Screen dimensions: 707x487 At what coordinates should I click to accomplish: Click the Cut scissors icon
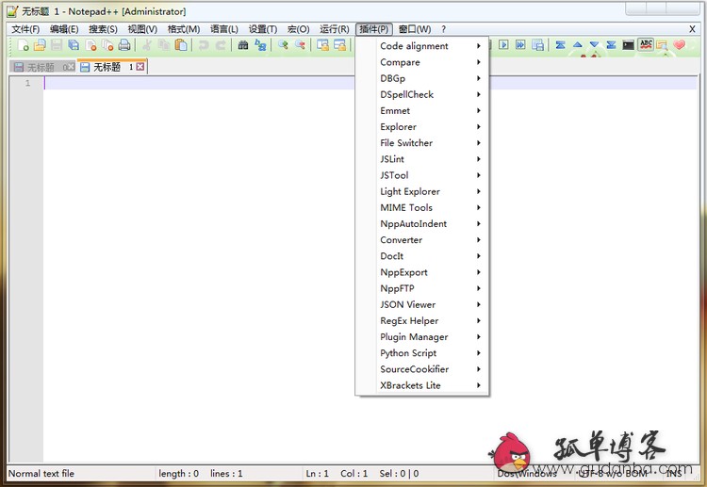(x=146, y=45)
